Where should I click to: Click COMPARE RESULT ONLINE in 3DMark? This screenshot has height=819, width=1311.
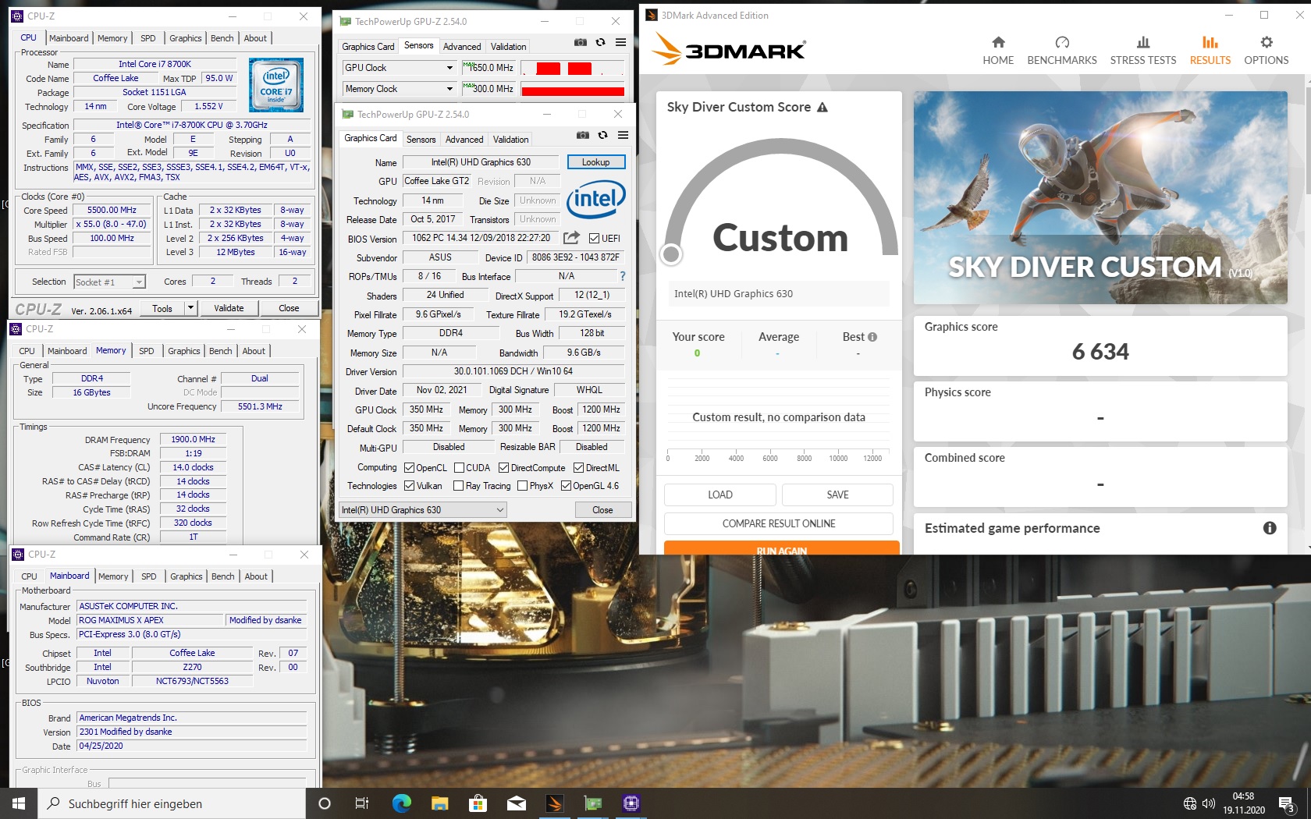point(779,523)
